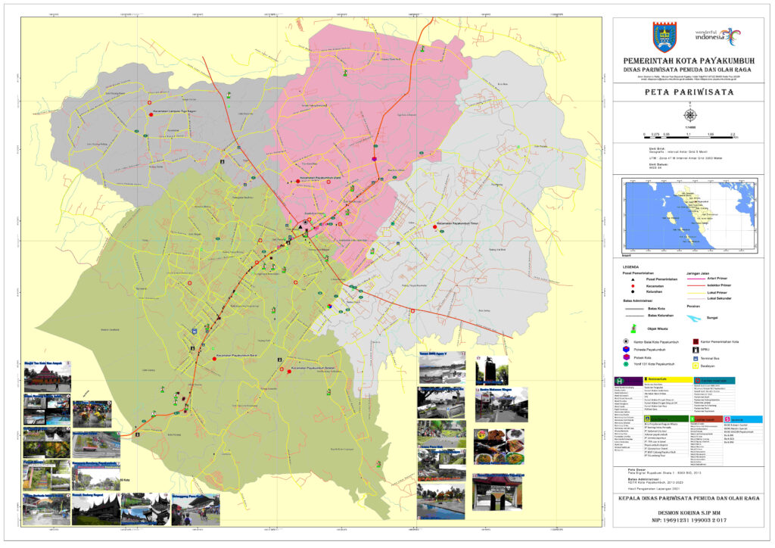Viewport: 775px width, 548px height.
Task: Click the compass rose north arrow
Action: tap(689, 115)
